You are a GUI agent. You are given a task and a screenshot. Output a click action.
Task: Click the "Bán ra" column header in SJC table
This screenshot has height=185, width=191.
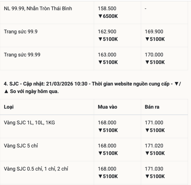click(152, 107)
